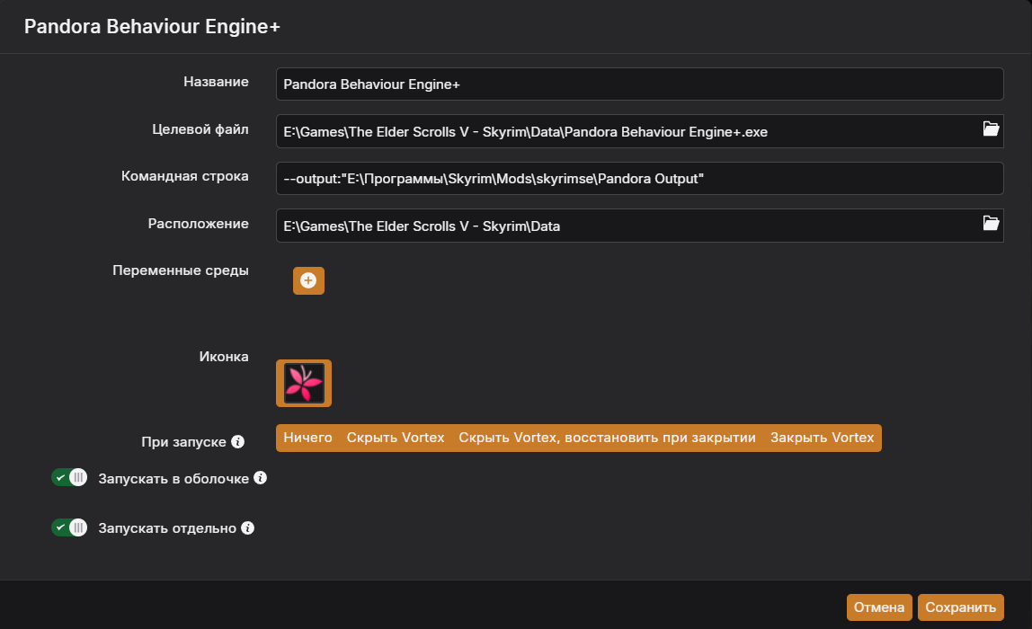
Task: Show info icon for Запускать отдельно
Action: click(x=247, y=527)
